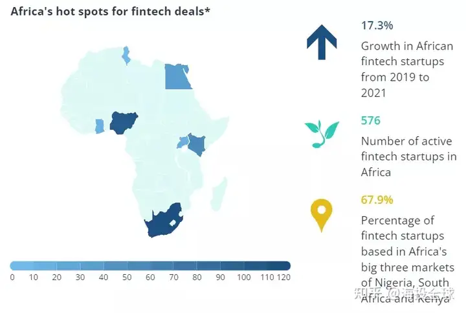Select Kenya on the map
The image size is (466, 313).
(196, 144)
